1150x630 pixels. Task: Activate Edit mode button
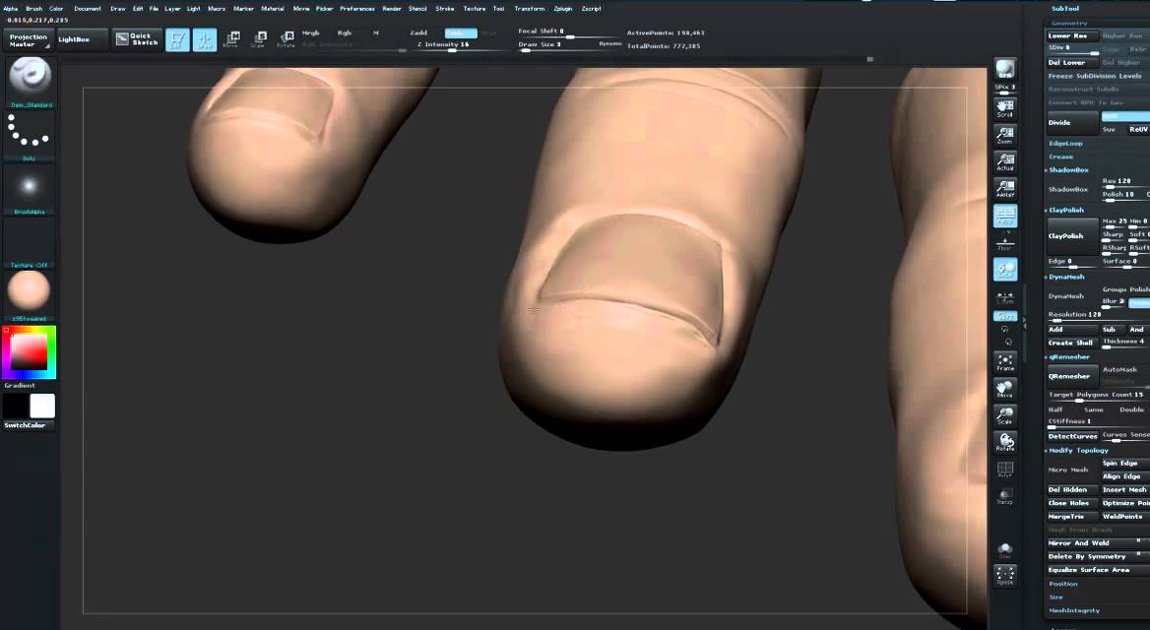pyautogui.click(x=177, y=39)
